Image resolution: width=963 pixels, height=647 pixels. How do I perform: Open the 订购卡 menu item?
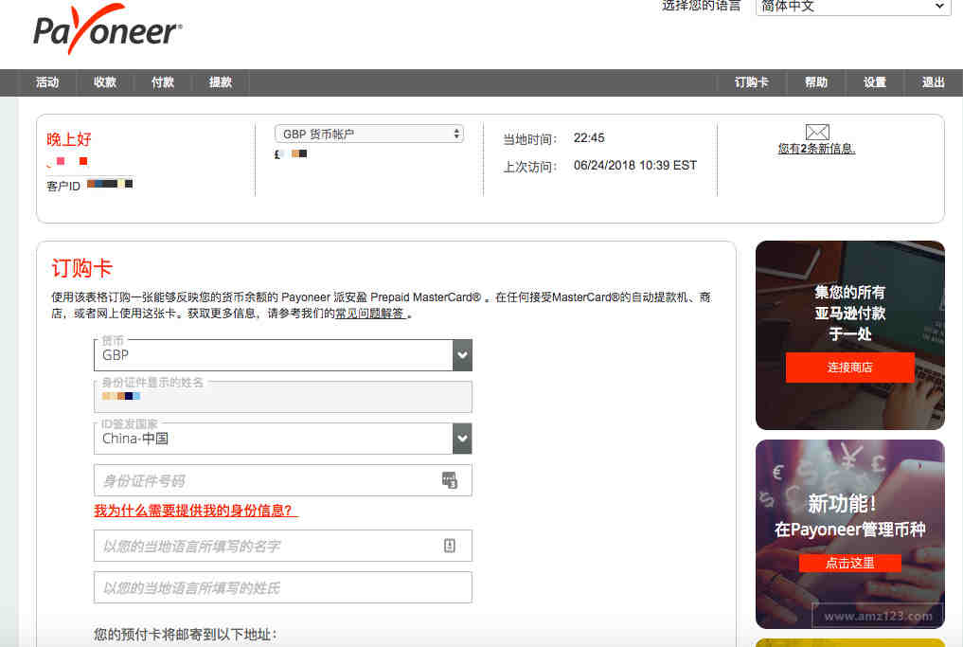[x=752, y=82]
